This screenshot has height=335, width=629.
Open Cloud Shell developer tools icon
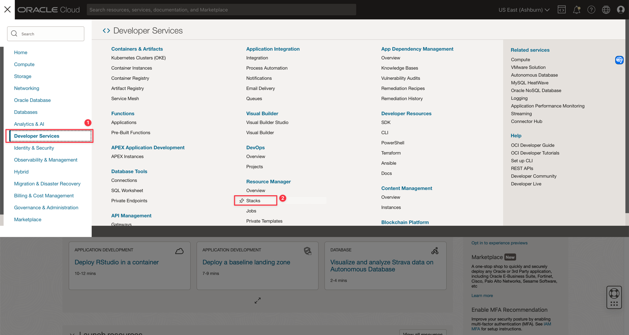(562, 10)
